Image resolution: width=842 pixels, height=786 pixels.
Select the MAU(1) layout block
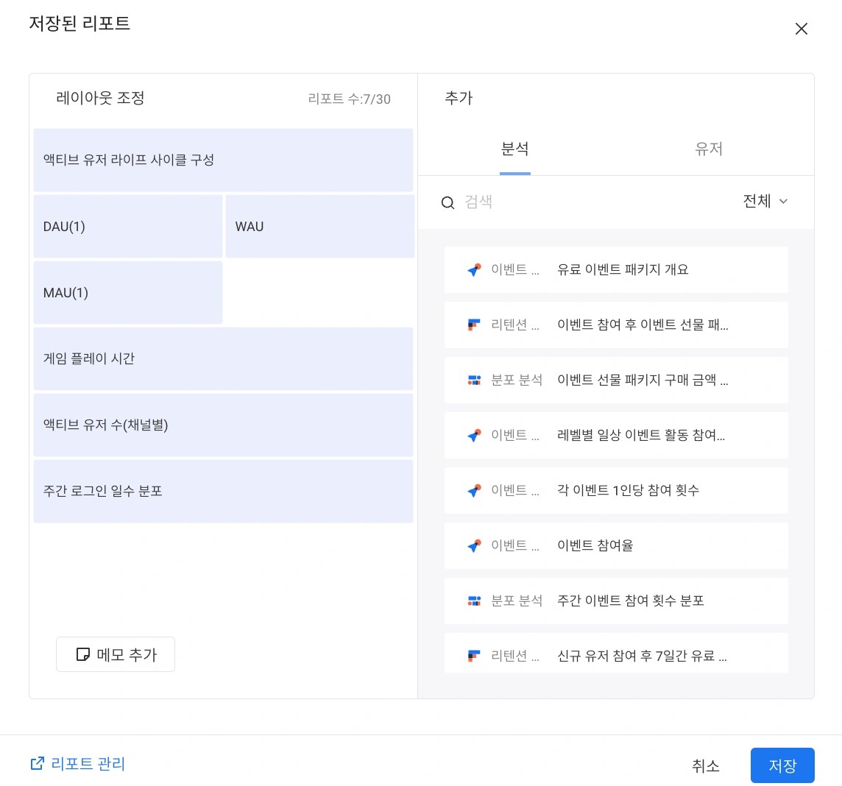pyautogui.click(x=128, y=293)
